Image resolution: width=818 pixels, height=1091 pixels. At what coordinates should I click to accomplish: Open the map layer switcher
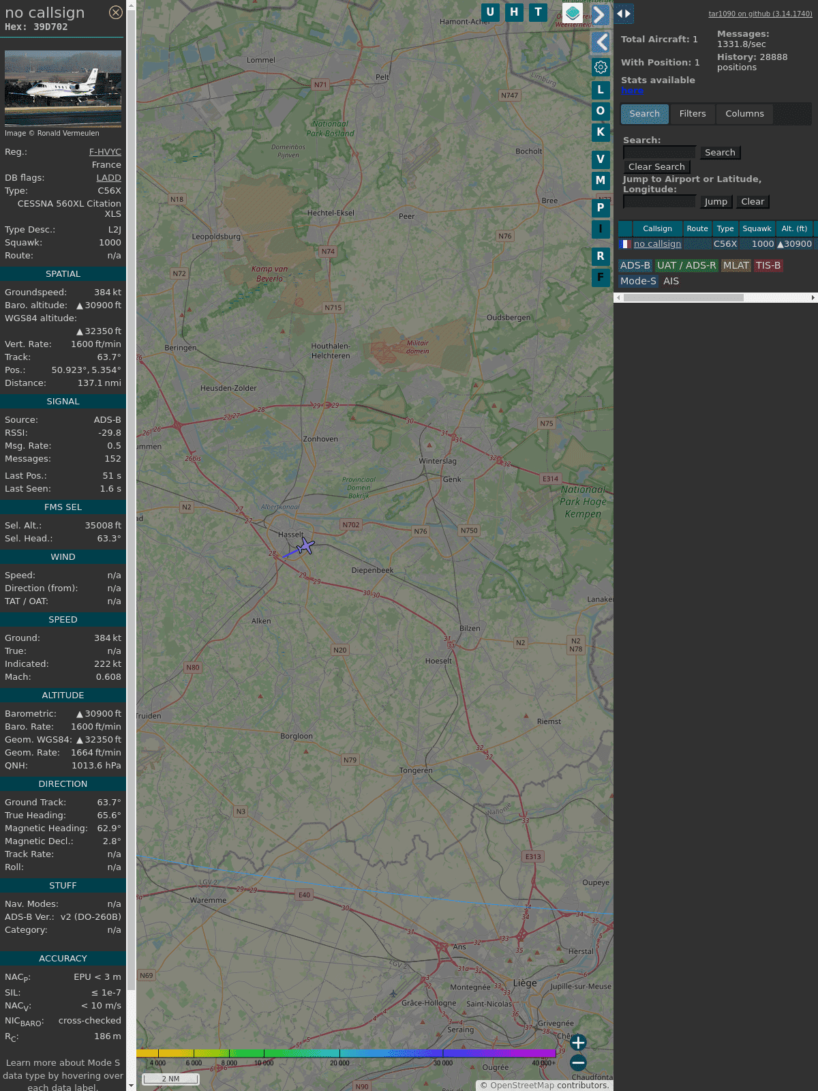tap(573, 13)
